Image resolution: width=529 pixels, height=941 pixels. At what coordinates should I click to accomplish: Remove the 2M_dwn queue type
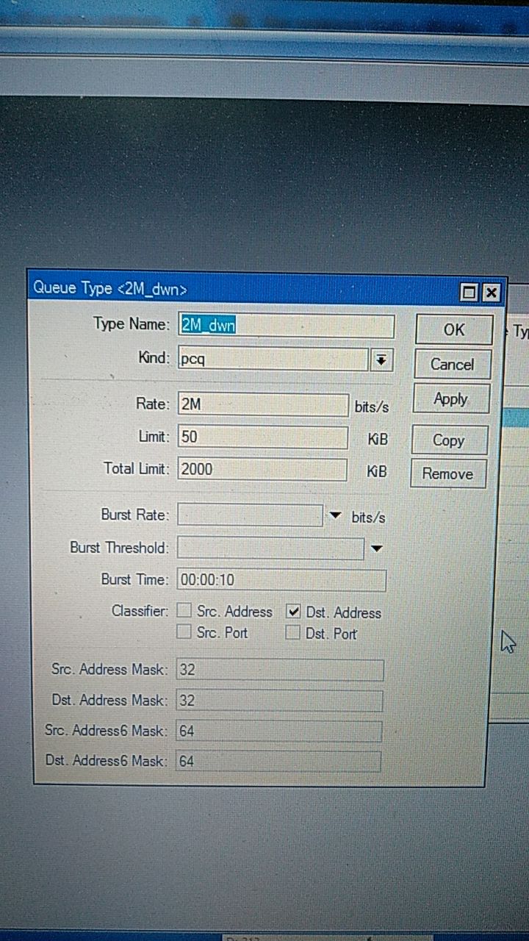pyautogui.click(x=447, y=474)
